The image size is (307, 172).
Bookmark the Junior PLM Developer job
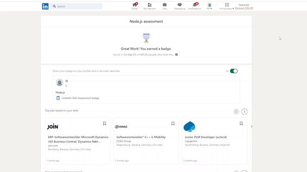(241, 123)
